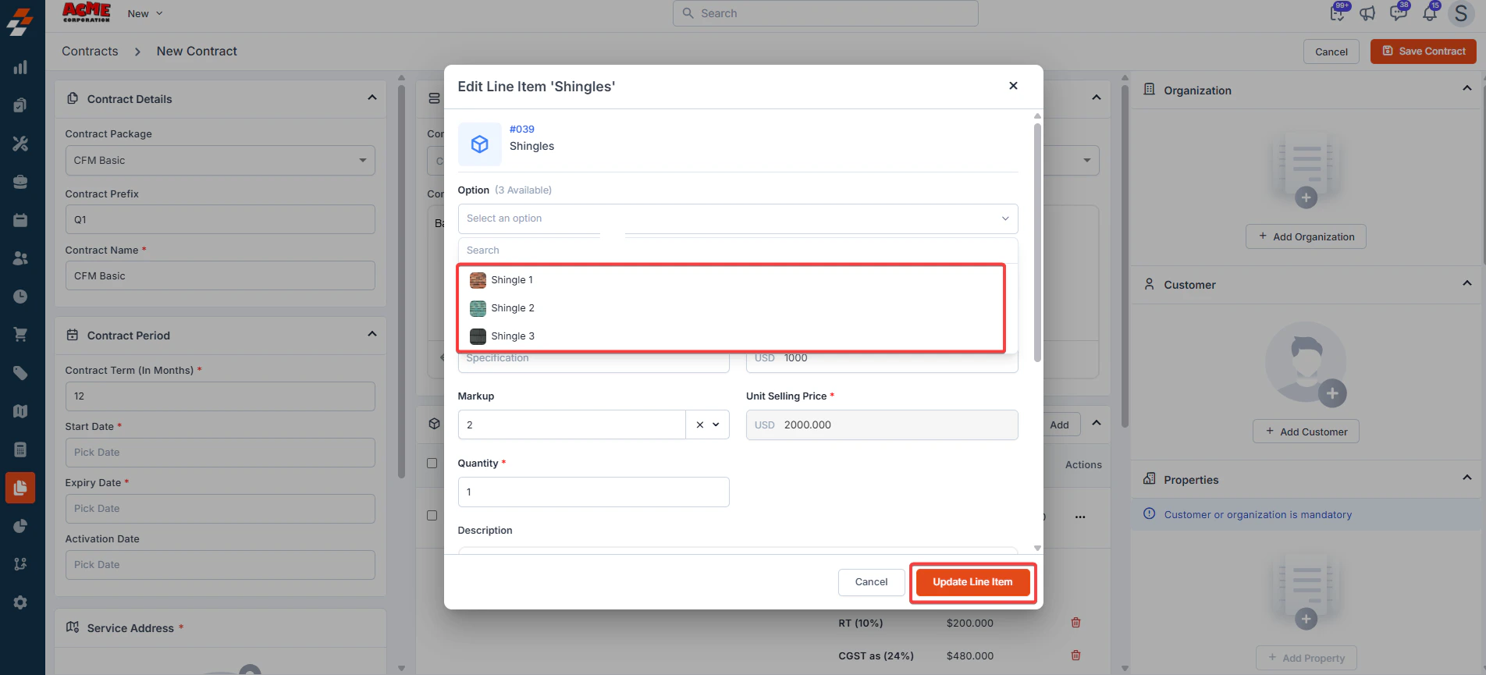
Task: Open the pie chart reports icon in sidebar
Action: coord(20,526)
